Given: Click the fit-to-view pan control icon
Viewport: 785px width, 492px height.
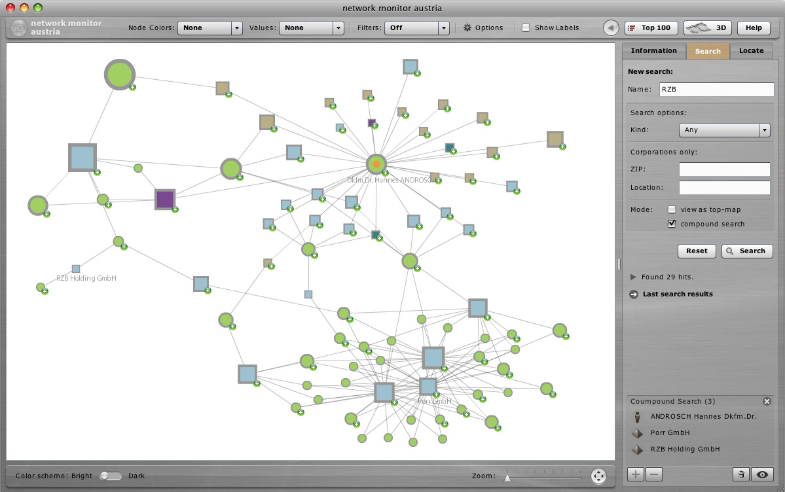Looking at the screenshot, I should [x=598, y=476].
